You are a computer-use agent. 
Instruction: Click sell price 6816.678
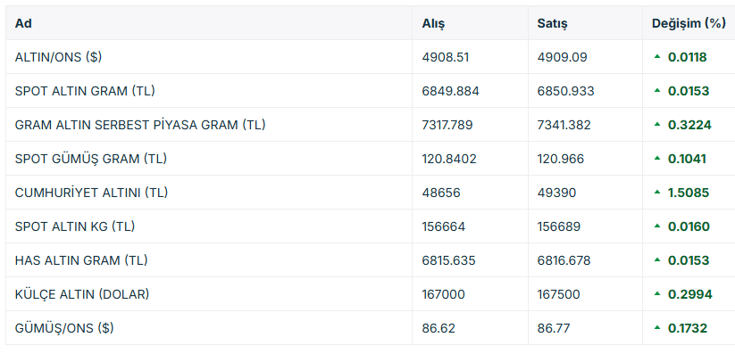pos(564,260)
